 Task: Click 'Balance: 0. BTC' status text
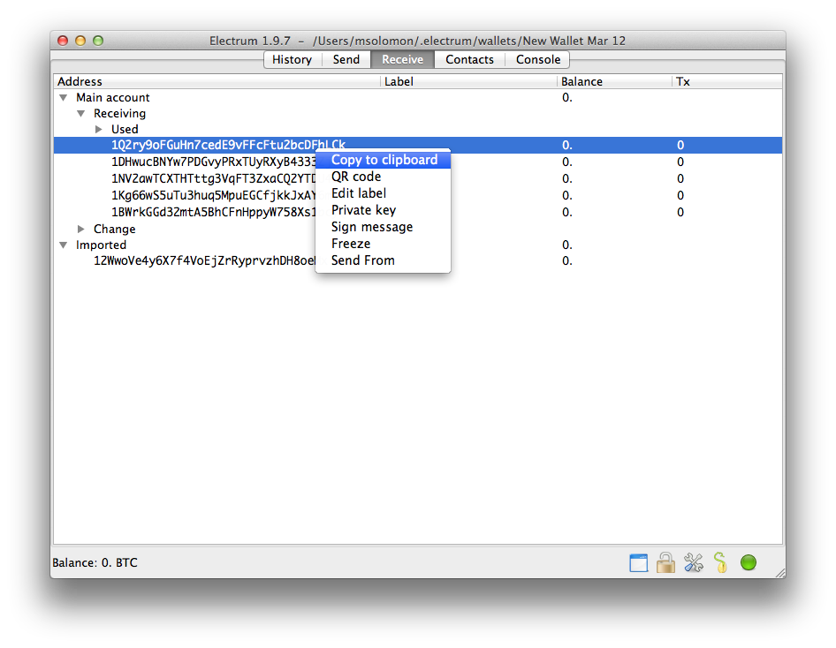(95, 563)
